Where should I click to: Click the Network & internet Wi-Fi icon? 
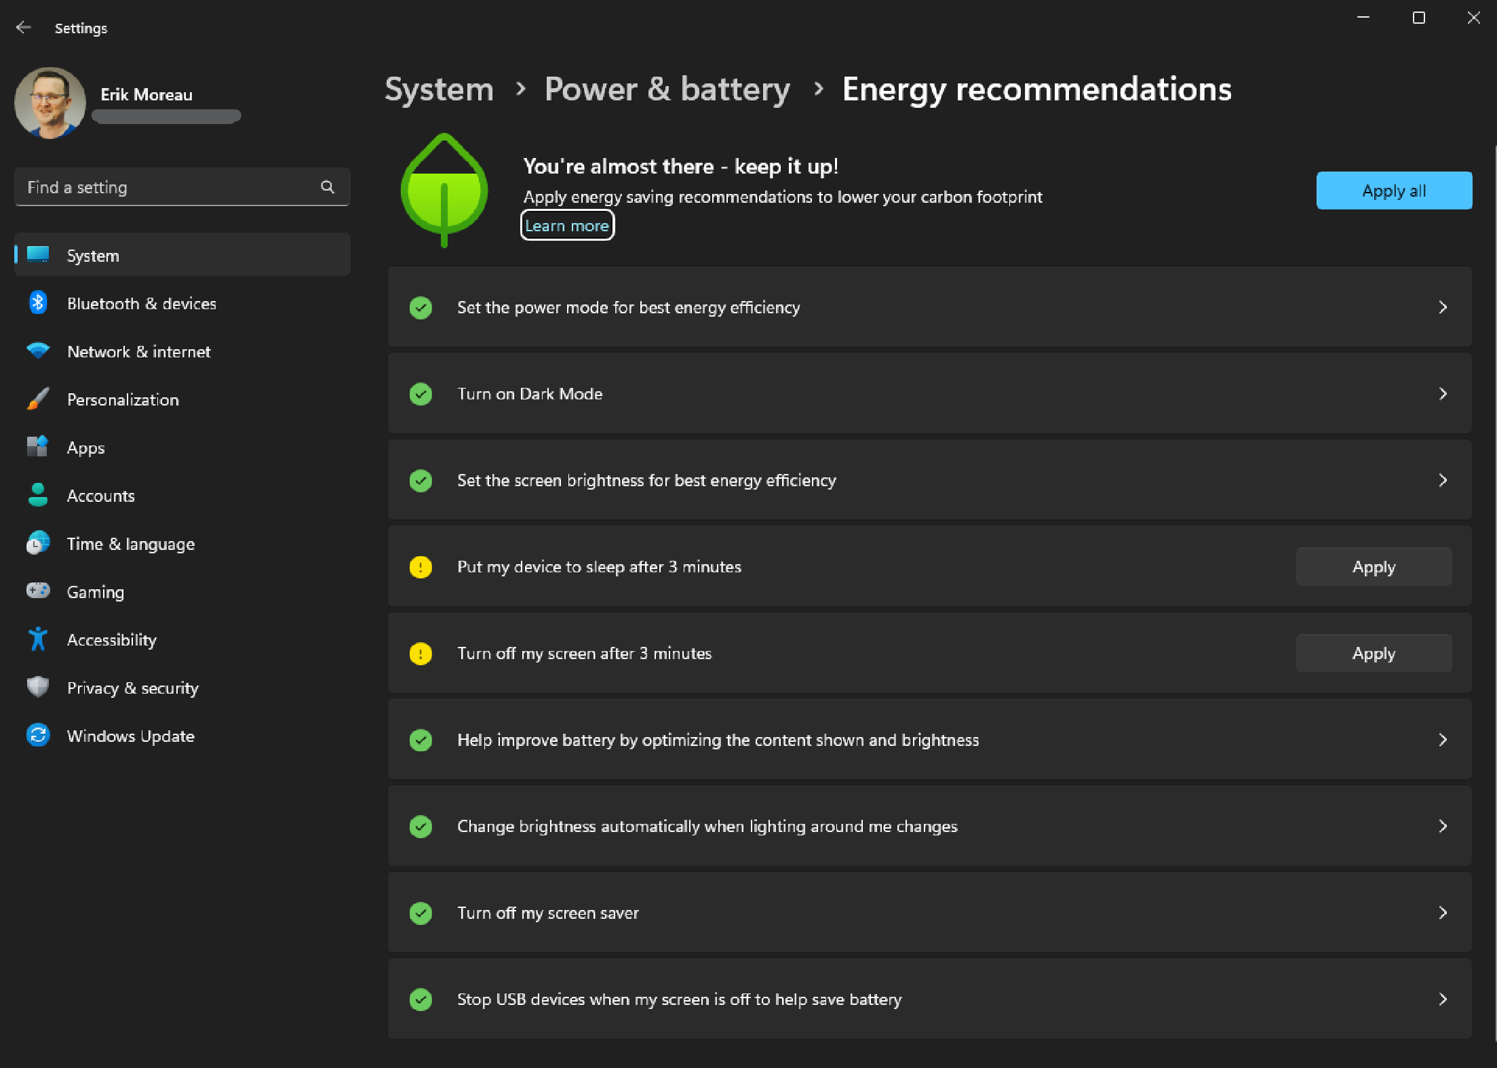tap(38, 351)
